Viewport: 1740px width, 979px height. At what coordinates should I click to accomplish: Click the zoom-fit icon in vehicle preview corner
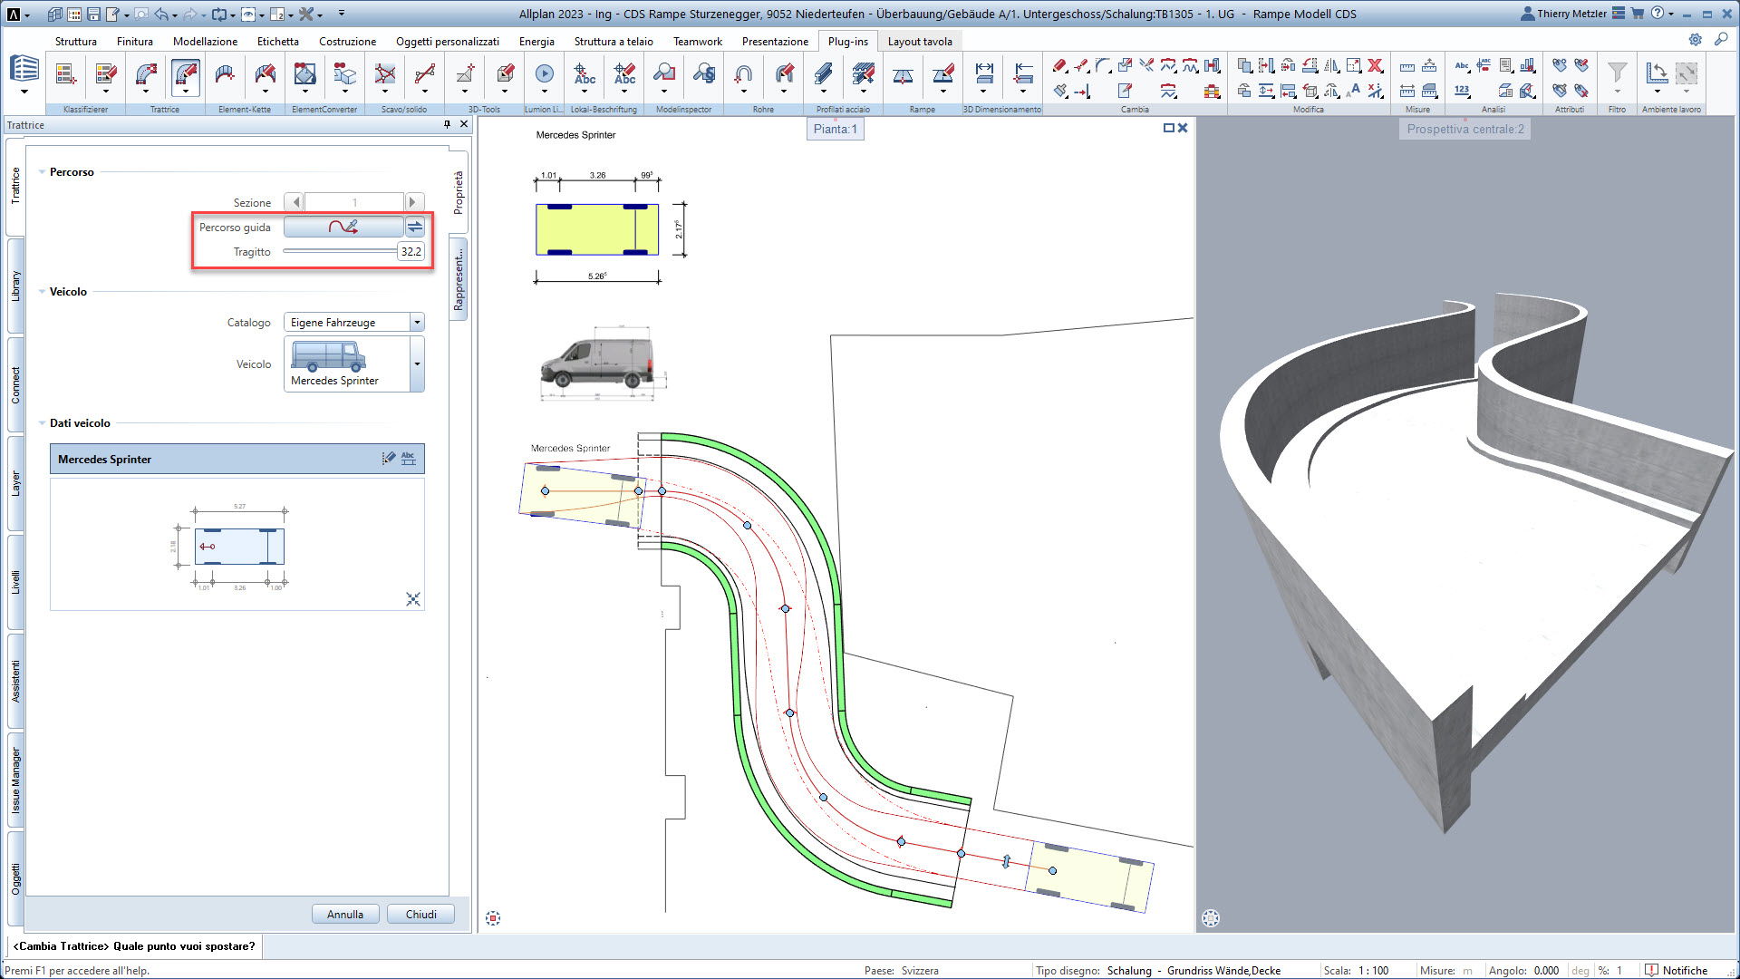[x=413, y=599]
